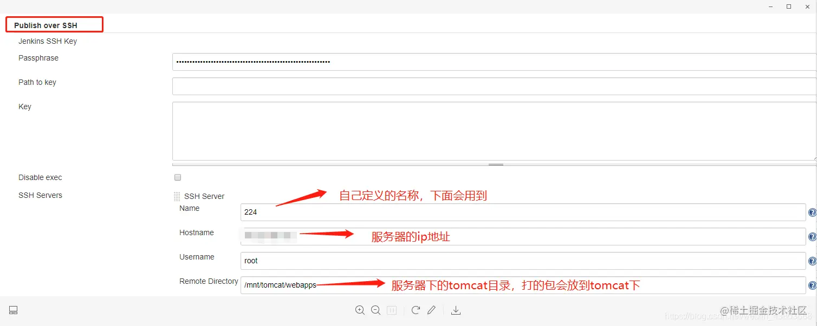The width and height of the screenshot is (817, 326).
Task: Open the edit pencil tool
Action: click(431, 310)
